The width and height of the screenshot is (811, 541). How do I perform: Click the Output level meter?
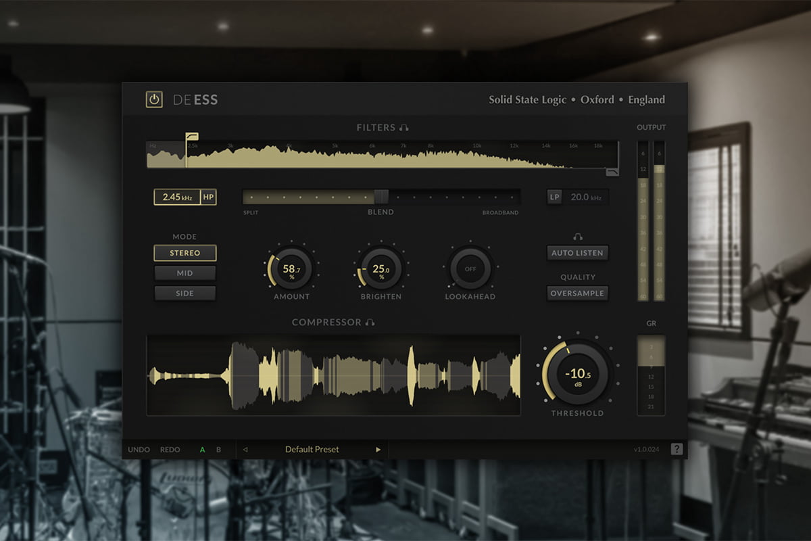pyautogui.click(x=652, y=221)
